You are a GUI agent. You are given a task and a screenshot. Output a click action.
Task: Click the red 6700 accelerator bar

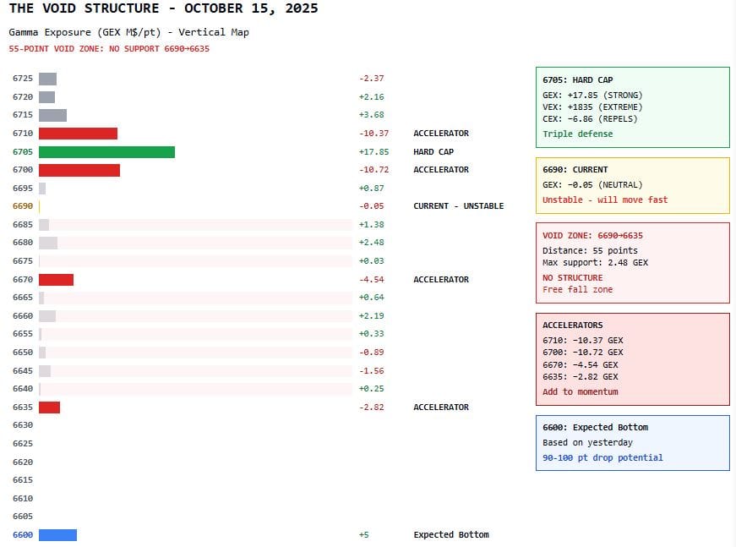click(x=80, y=169)
